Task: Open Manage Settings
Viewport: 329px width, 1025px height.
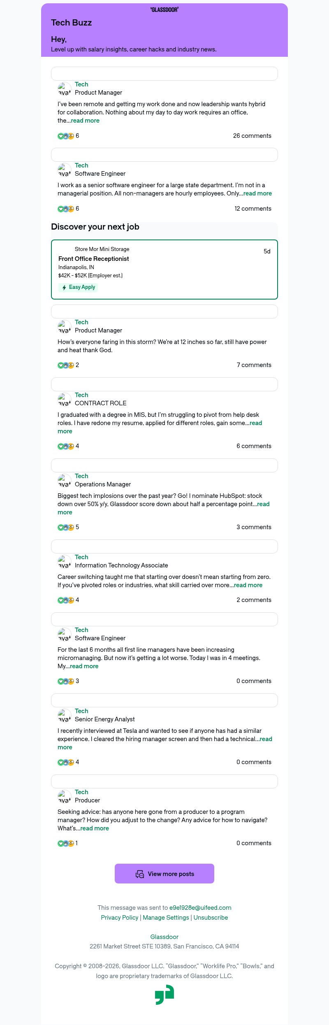Action: coord(165,917)
